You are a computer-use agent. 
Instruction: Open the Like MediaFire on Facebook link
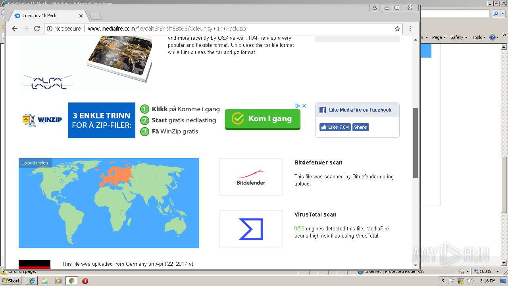tap(360, 110)
